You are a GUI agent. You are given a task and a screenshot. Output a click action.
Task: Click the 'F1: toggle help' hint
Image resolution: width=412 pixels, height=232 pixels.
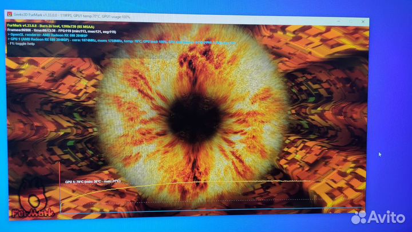21,44
